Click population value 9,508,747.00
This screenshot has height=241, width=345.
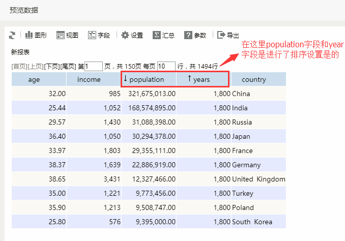pos(156,207)
